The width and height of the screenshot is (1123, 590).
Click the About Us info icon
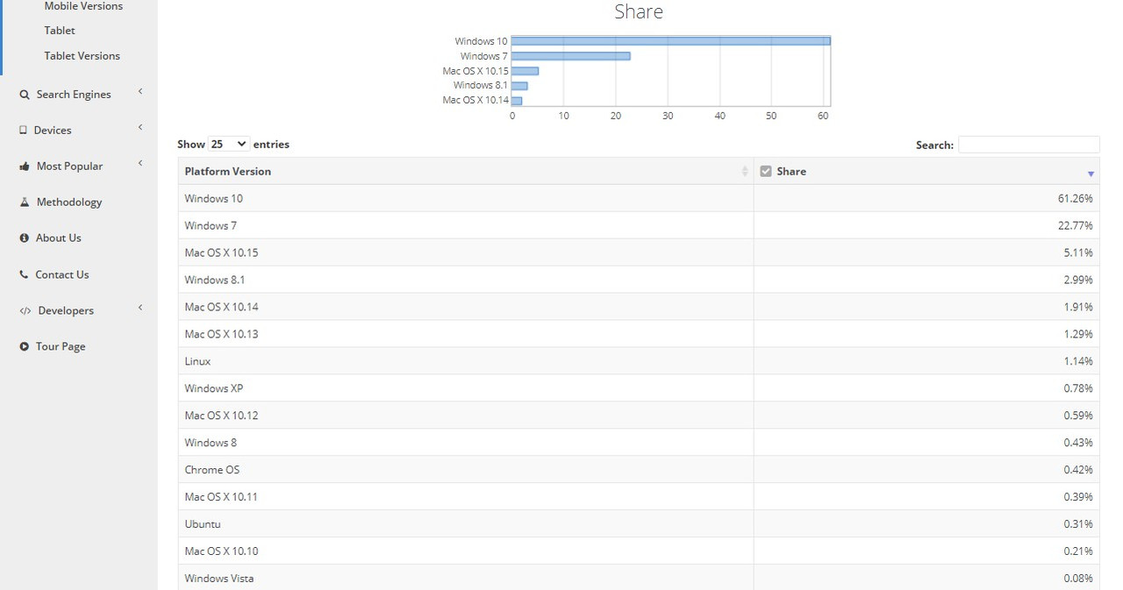click(25, 238)
